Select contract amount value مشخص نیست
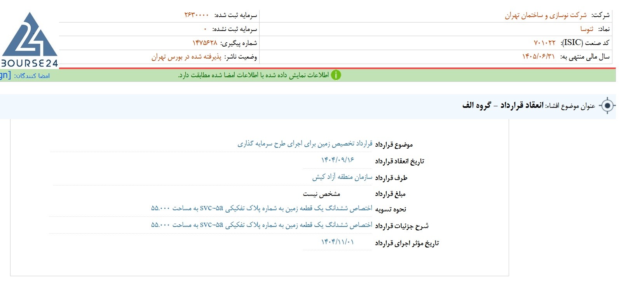 click(x=321, y=194)
